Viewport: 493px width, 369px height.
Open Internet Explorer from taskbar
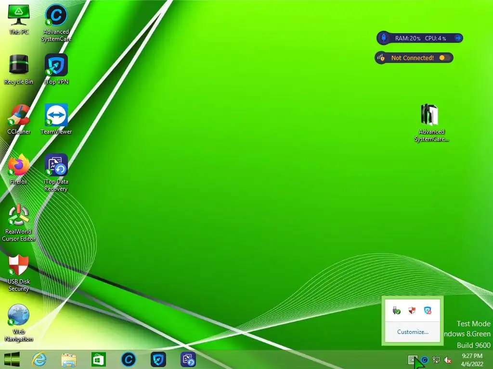point(39,359)
